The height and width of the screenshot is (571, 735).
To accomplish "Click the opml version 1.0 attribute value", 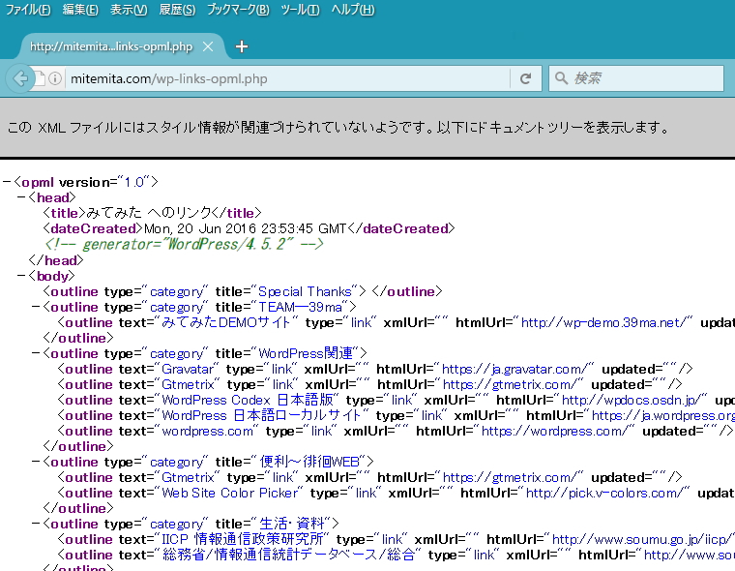I will (133, 182).
